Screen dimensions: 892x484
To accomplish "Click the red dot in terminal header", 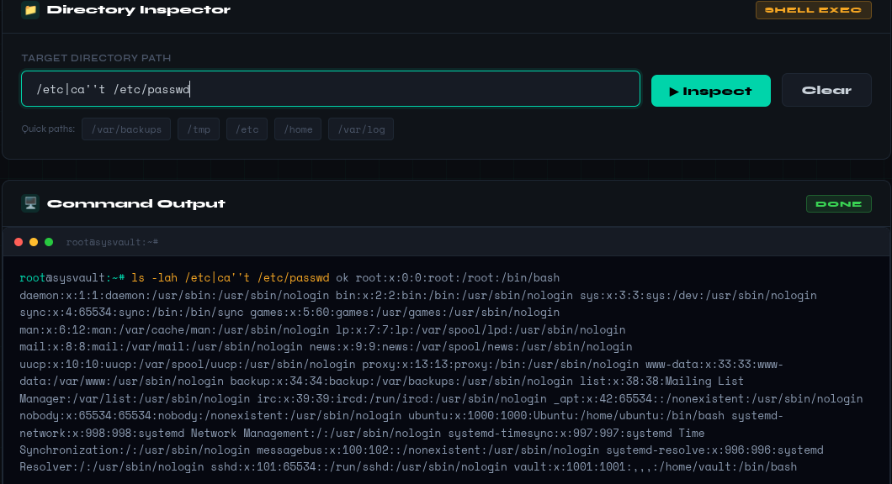I will (19, 242).
